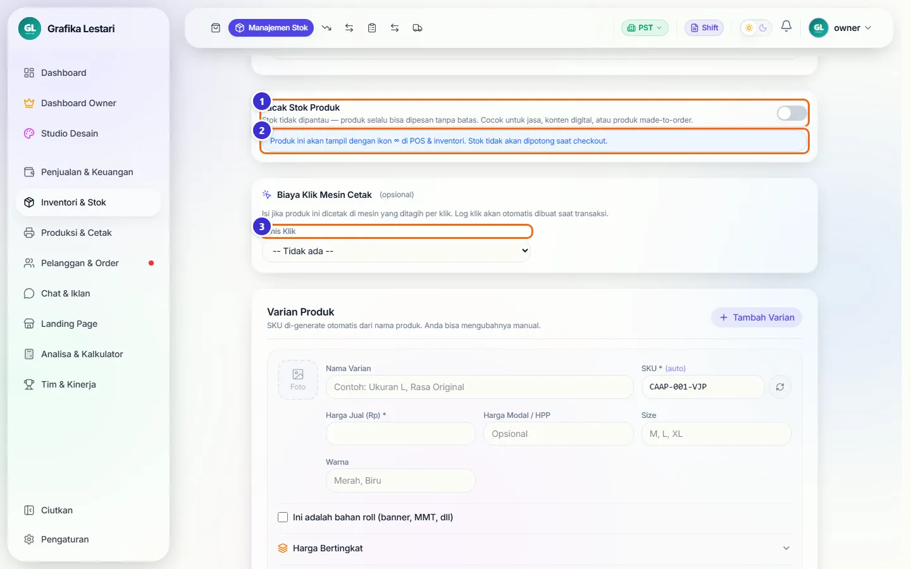
Task: Click the Warna input field
Action: tap(400, 480)
